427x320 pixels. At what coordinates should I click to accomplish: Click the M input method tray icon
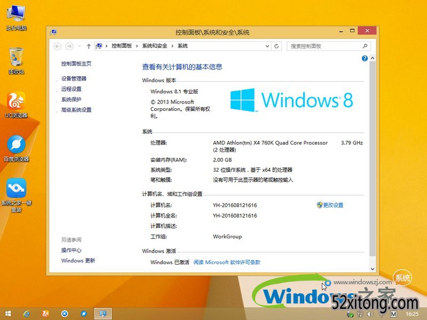coord(393,314)
